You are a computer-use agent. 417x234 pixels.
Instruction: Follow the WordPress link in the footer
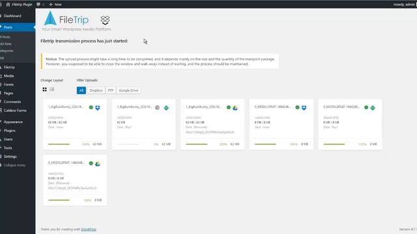[x=89, y=229]
